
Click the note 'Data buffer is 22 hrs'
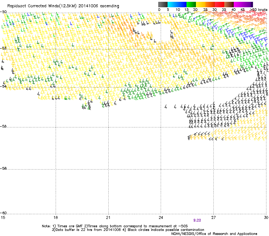(x=74, y=230)
